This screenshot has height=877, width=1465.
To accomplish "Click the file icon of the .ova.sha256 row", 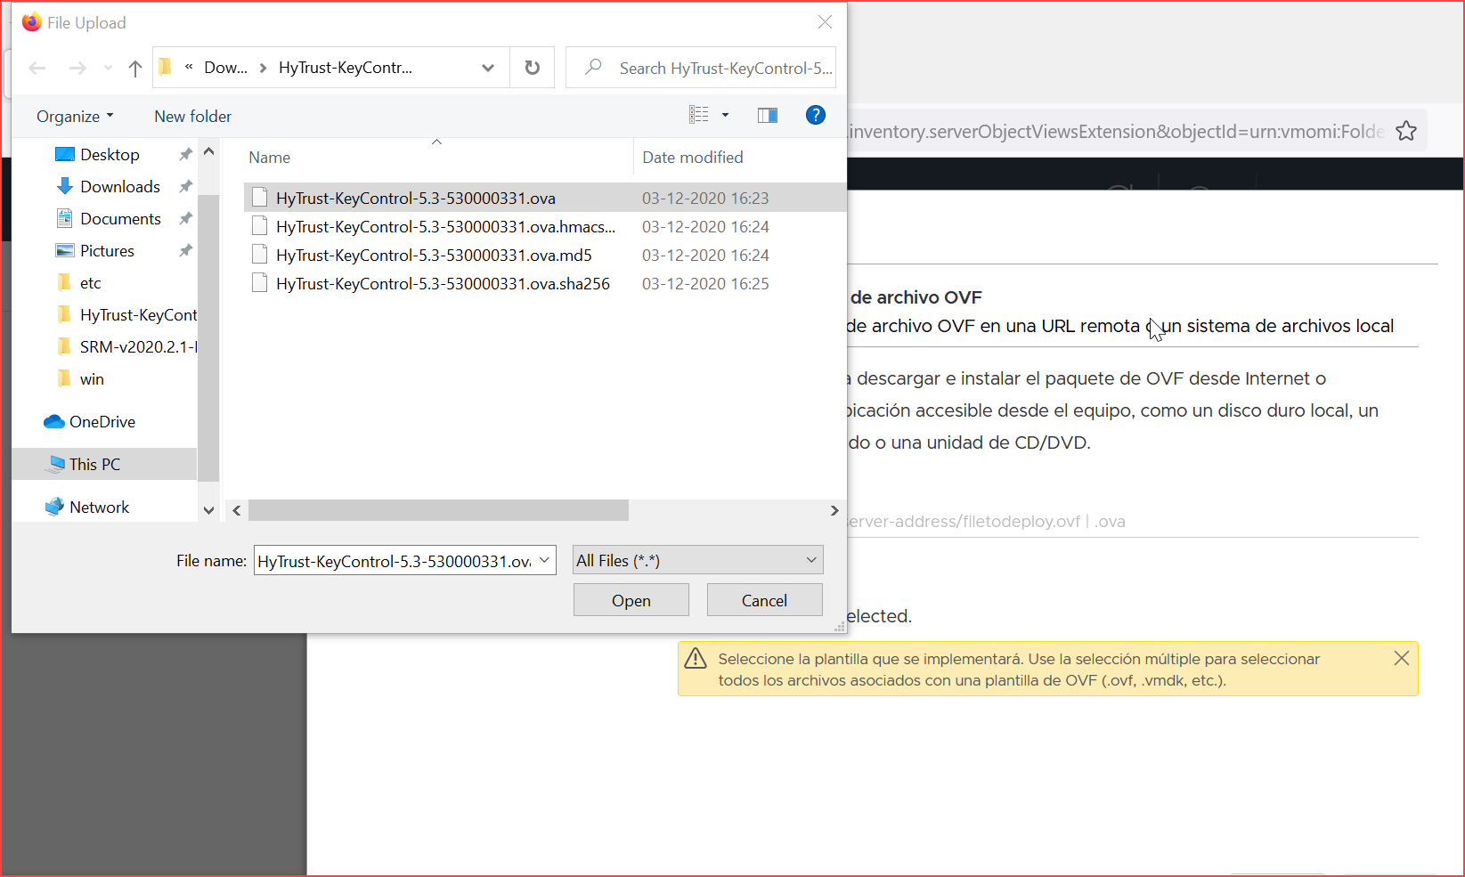I will coord(259,284).
